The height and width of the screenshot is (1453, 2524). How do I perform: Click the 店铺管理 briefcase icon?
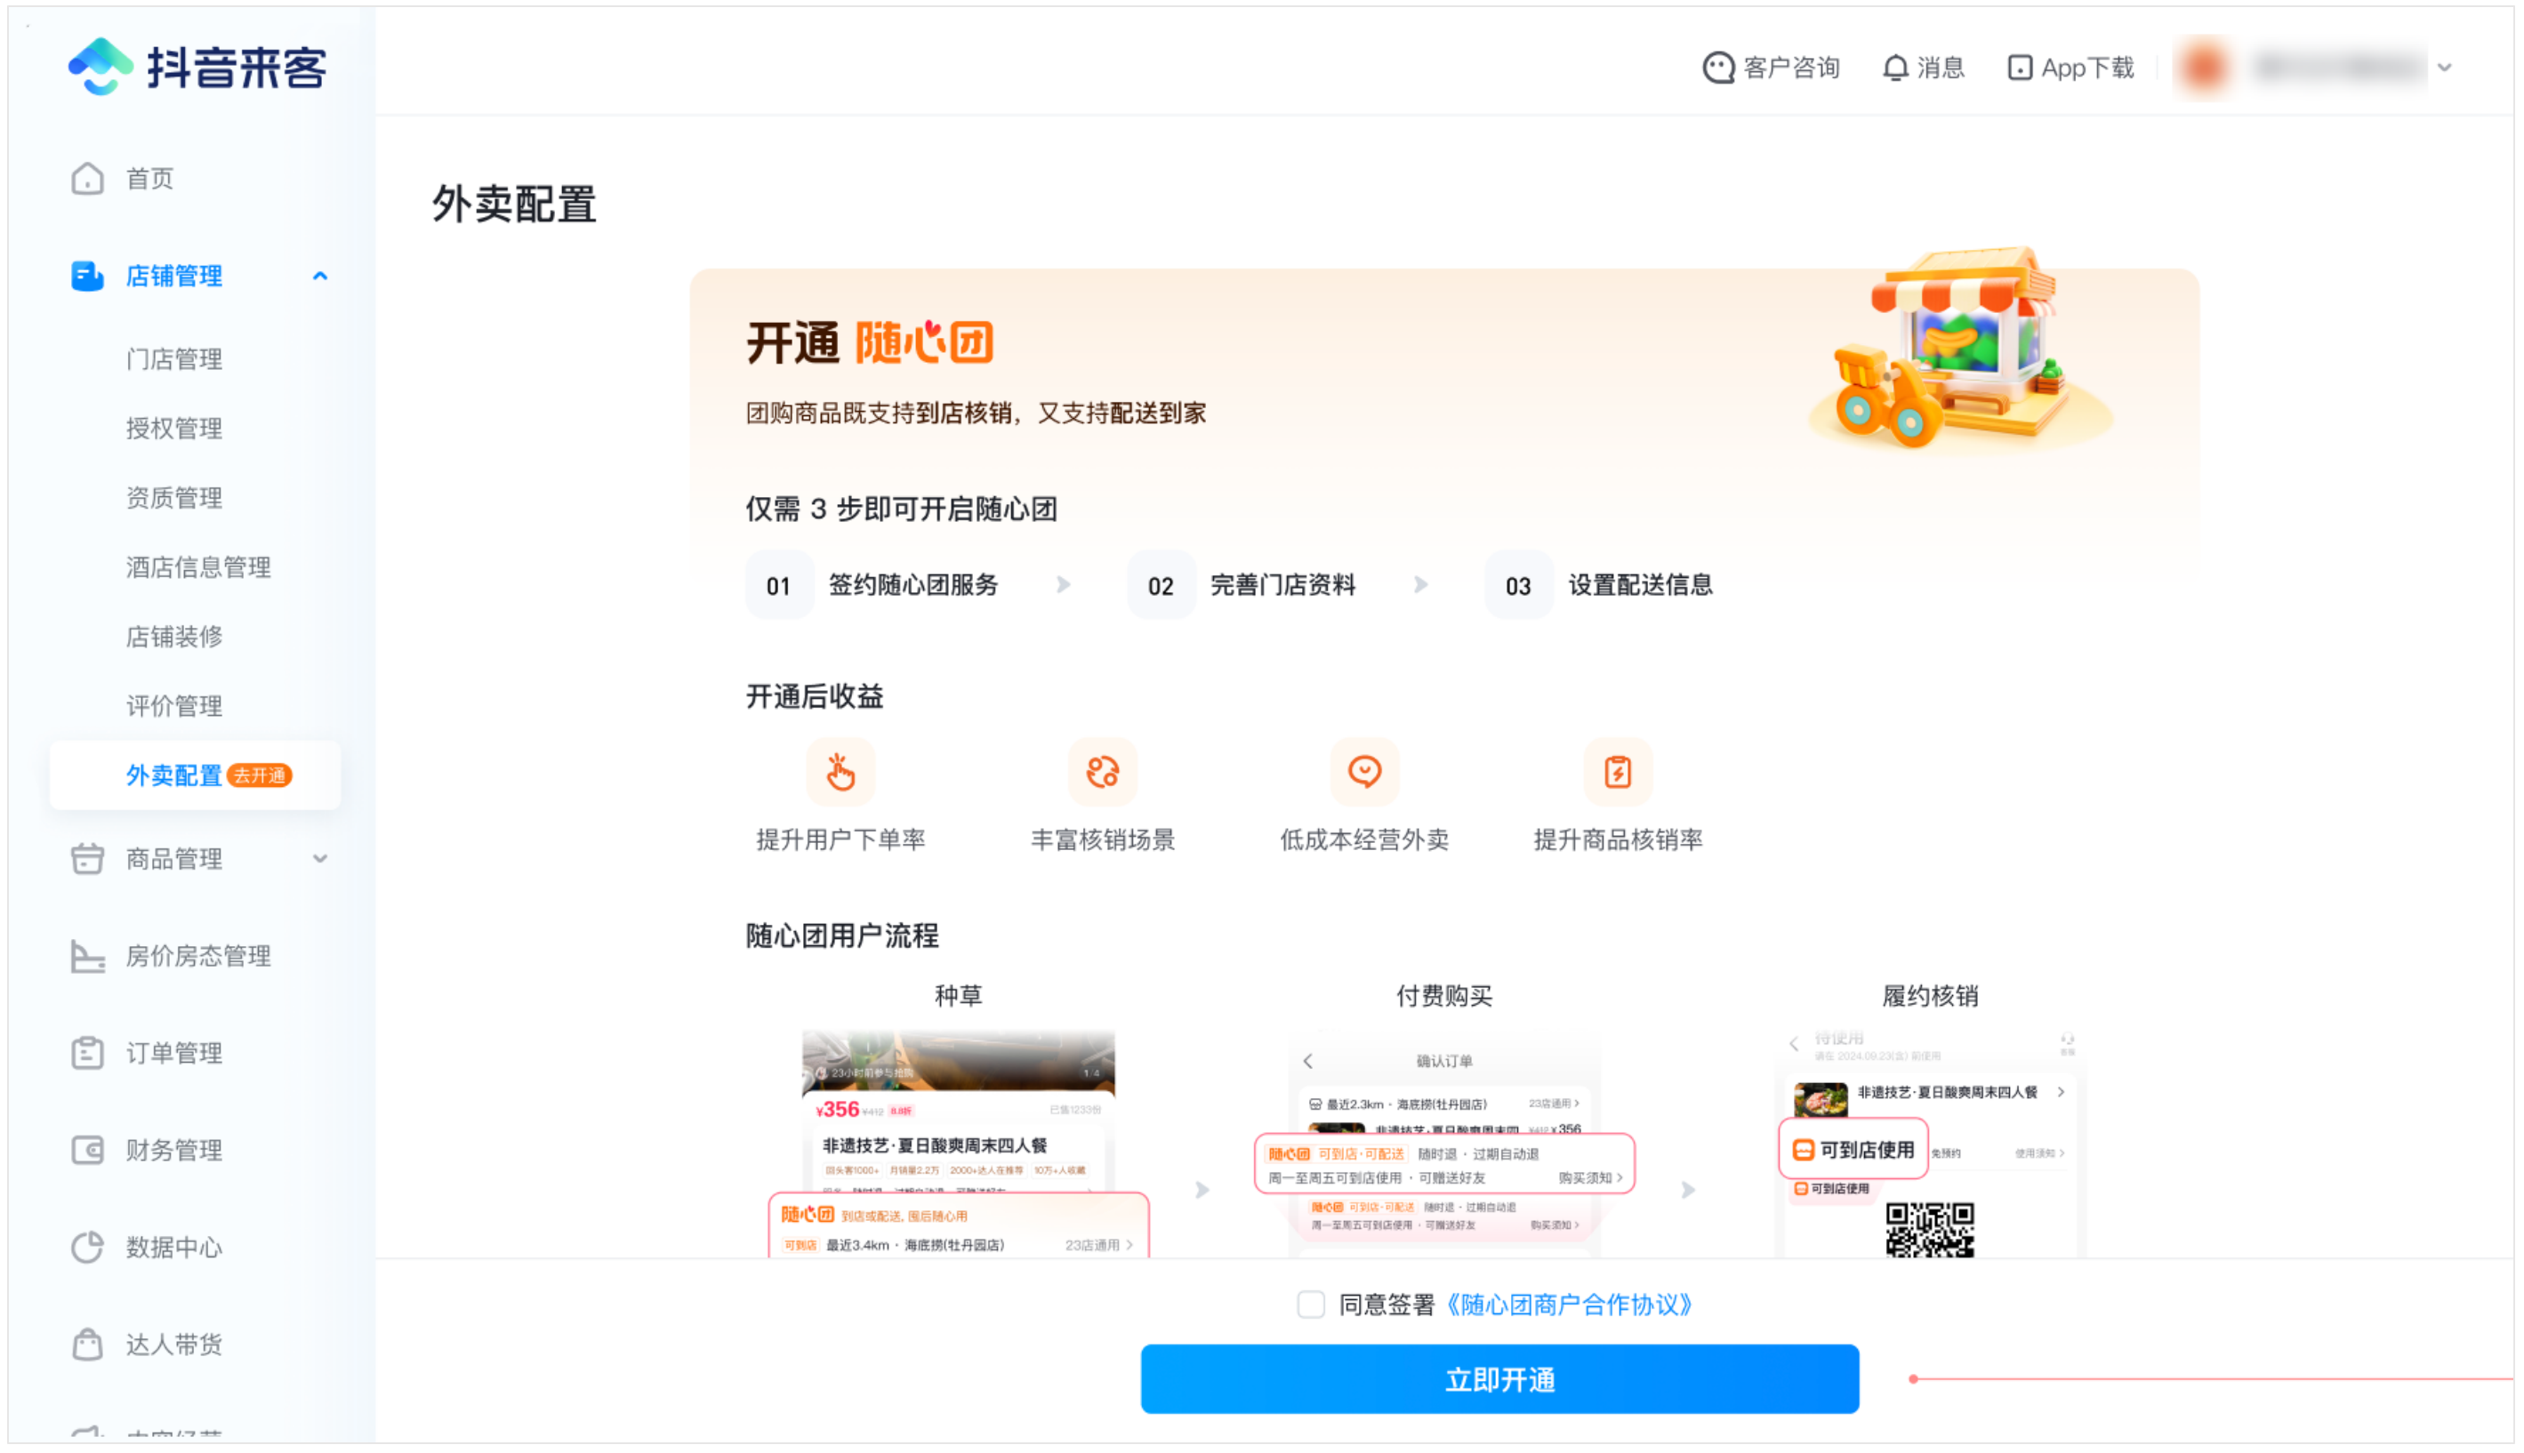coord(88,276)
